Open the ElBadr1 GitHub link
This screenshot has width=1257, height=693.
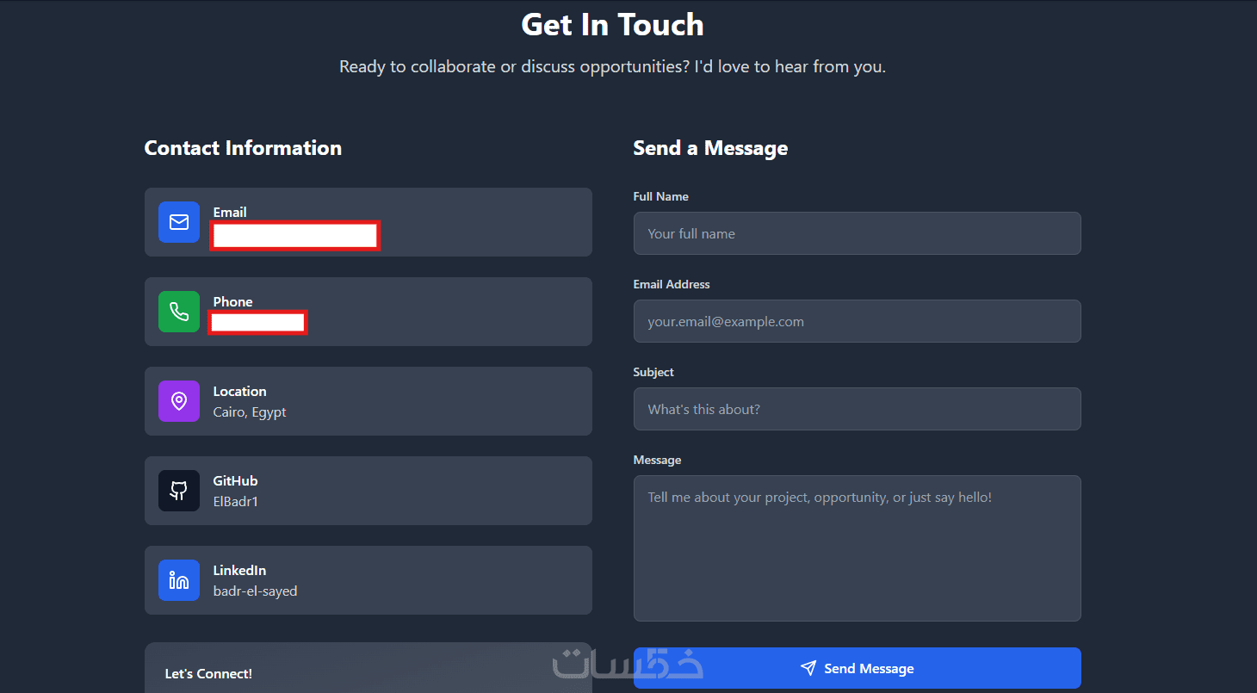point(236,501)
